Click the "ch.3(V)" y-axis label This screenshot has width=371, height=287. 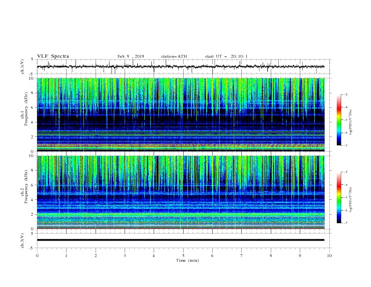[x=22, y=241]
